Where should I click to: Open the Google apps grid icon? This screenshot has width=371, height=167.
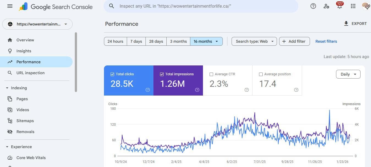tap(353, 6)
